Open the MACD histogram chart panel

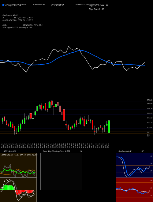pyautogui.click(x=18, y=190)
